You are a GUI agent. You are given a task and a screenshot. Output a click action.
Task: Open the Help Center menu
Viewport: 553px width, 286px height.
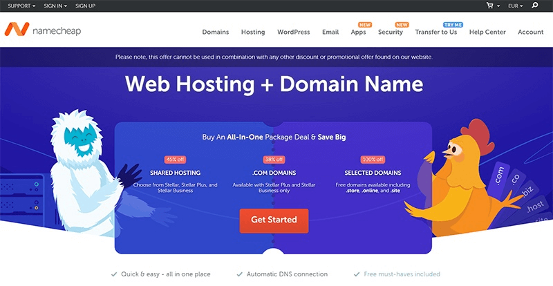pos(487,32)
